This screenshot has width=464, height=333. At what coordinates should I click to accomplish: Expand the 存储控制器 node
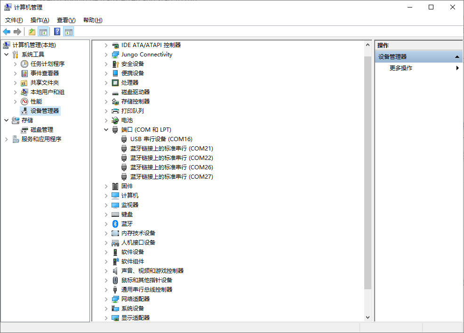tap(106, 102)
